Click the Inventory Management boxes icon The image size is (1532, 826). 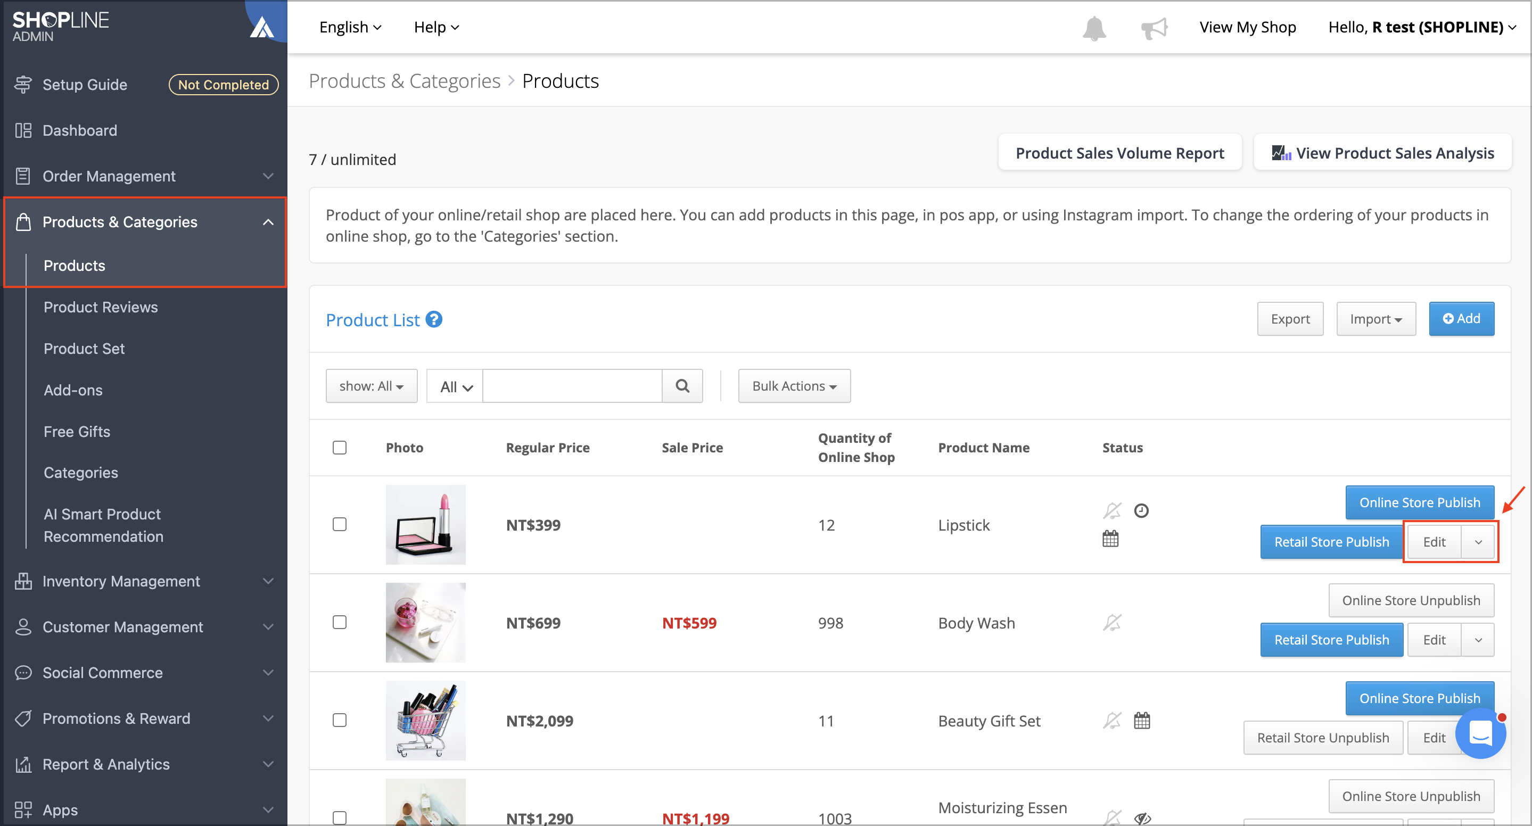(23, 581)
